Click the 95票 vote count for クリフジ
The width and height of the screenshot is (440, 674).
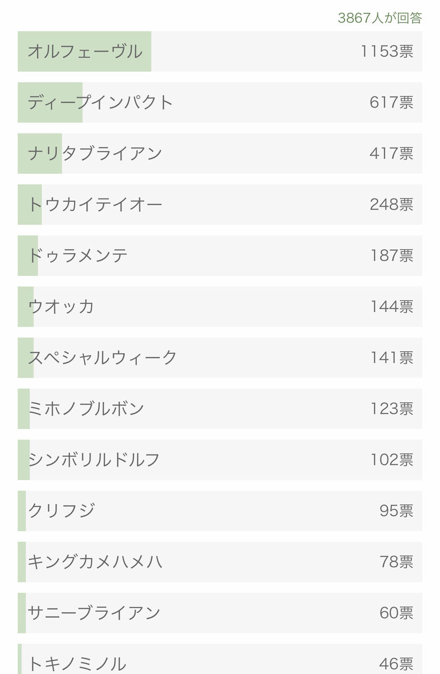tap(396, 511)
